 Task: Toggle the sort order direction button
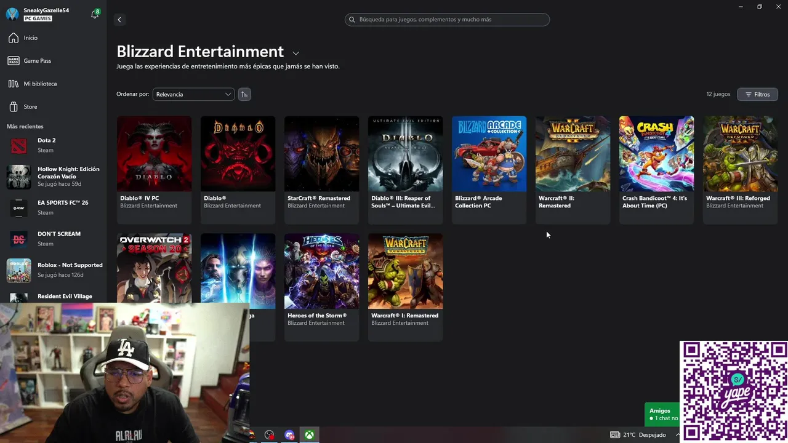pos(244,94)
